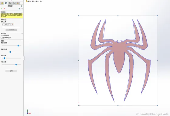Open the help question mark icon
This screenshot has width=170, height=116.
pos(21,6)
